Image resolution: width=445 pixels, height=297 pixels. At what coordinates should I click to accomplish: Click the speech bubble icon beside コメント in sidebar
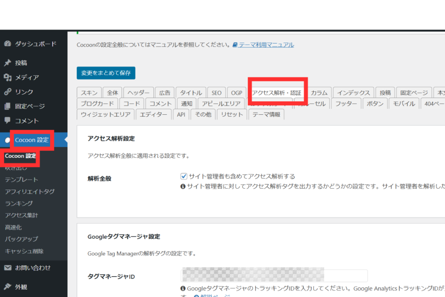point(8,120)
